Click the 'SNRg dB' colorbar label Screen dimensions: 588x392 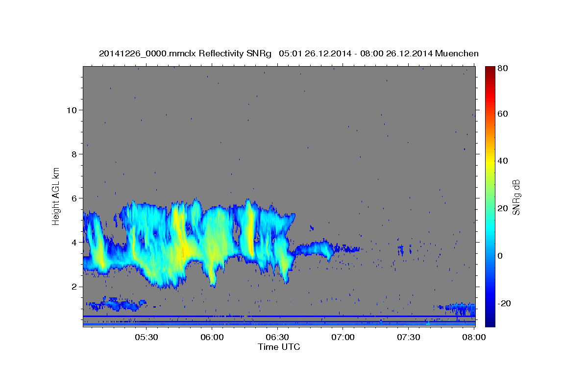516,197
